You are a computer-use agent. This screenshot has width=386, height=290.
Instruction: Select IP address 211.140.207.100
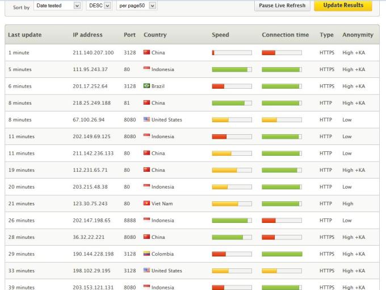click(x=93, y=52)
